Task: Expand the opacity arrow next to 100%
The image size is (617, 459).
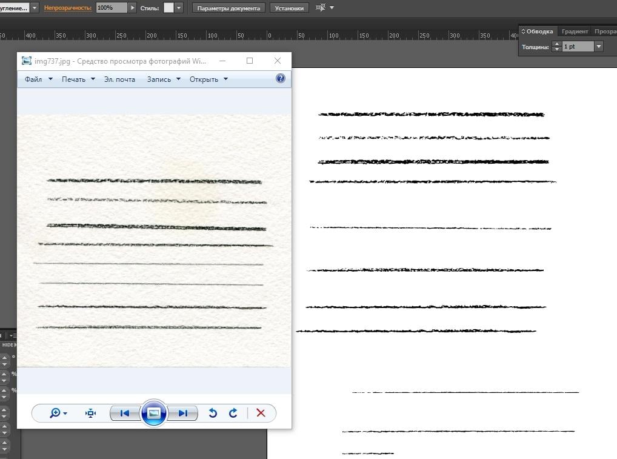Action: click(132, 7)
